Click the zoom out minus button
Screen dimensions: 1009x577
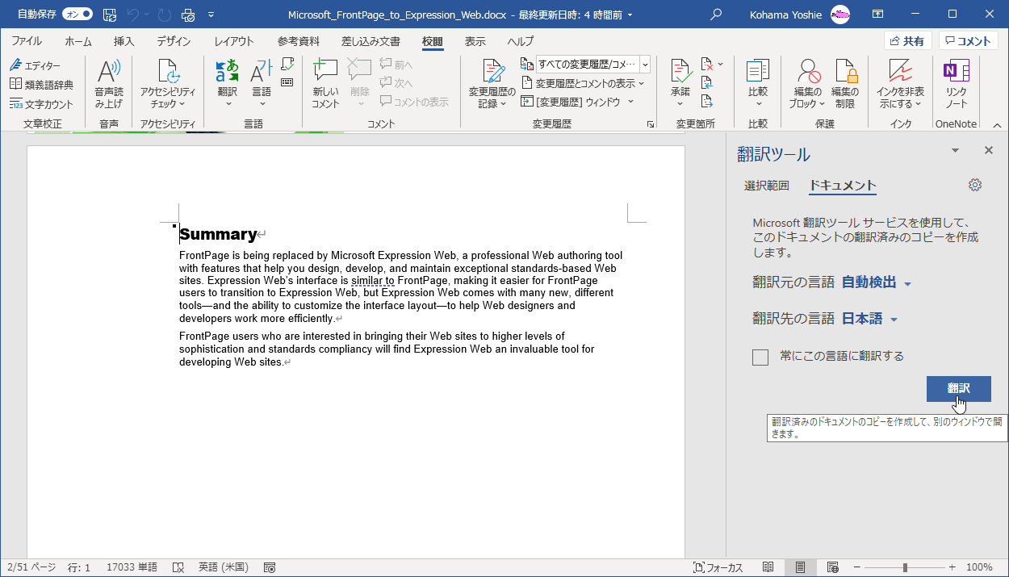[x=856, y=567]
